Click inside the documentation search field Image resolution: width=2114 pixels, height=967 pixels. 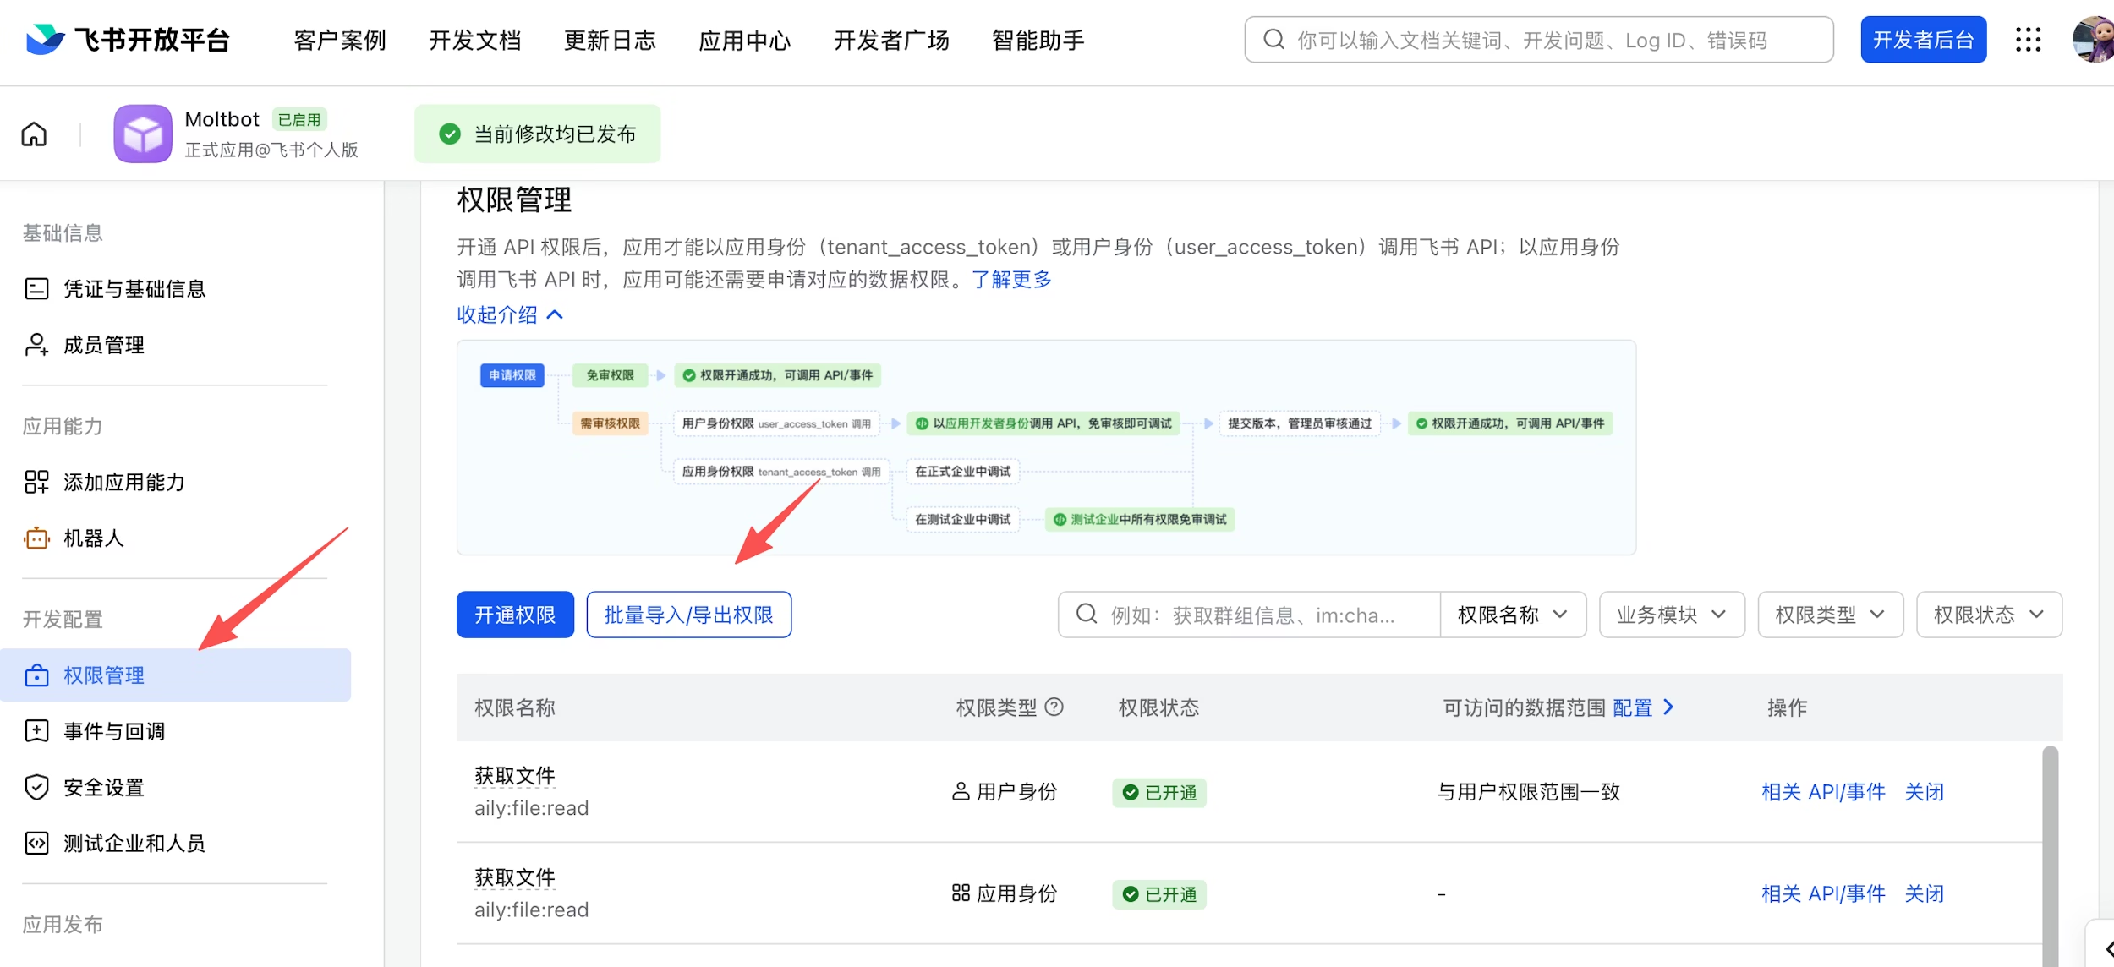(1537, 39)
